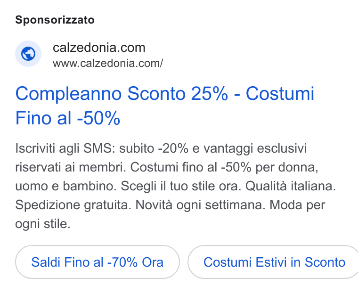Image resolution: width=358 pixels, height=294 pixels.
Task: Click the word "Costumi" in the headline
Action: (x=280, y=93)
